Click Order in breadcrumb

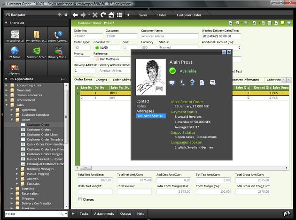162,15
